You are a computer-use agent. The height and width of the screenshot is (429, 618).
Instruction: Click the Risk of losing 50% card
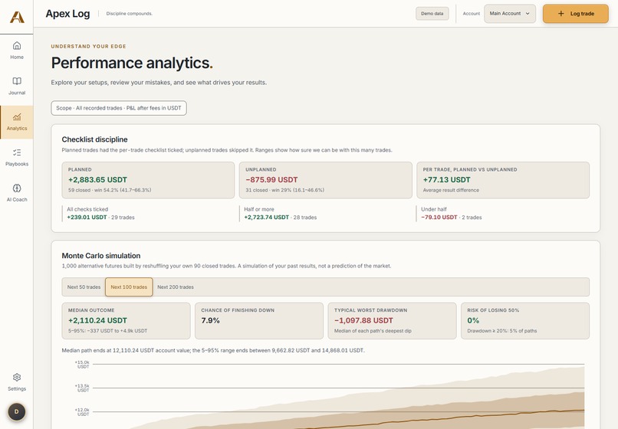coord(525,321)
